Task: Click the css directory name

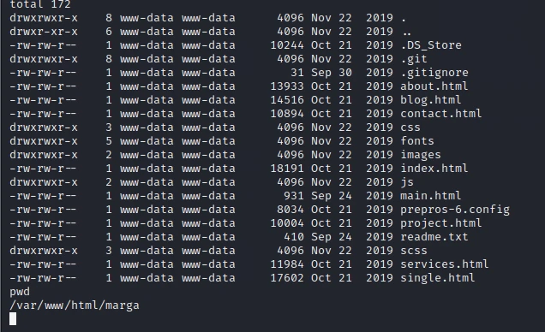Action: [x=410, y=127]
